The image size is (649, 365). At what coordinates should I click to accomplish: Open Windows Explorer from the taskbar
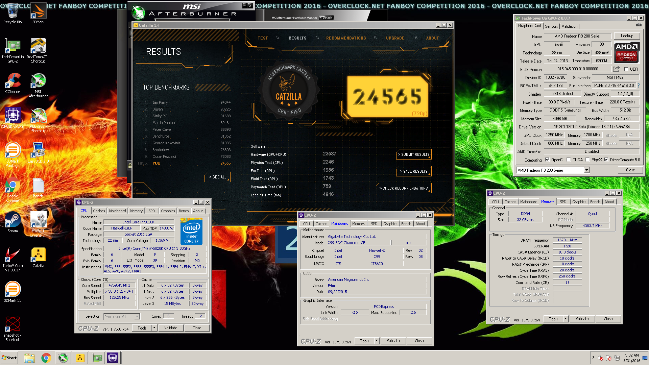pos(29,358)
